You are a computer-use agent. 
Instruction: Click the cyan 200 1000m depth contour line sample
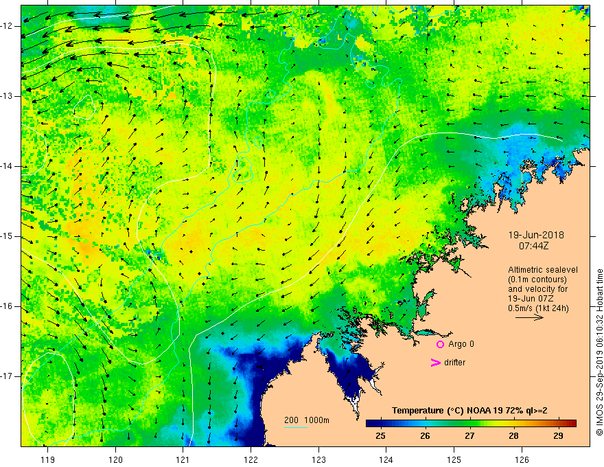click(x=295, y=427)
